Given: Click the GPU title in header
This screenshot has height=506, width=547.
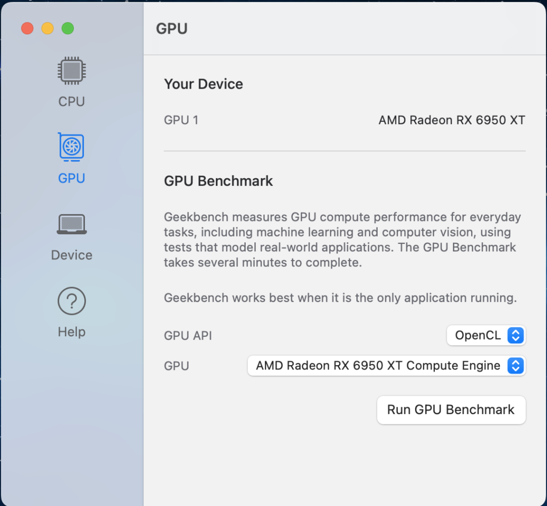Looking at the screenshot, I should point(171,29).
